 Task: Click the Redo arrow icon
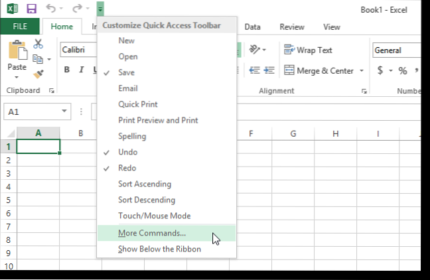point(77,8)
